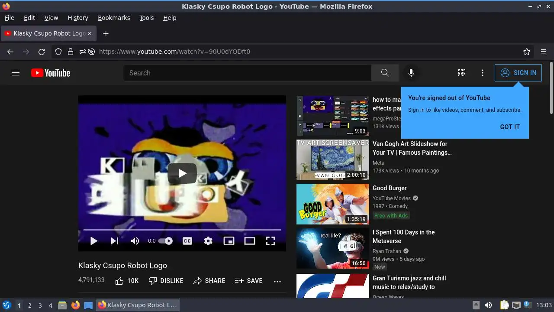
Task: Open the file manager taskbar icon
Action: click(62, 305)
